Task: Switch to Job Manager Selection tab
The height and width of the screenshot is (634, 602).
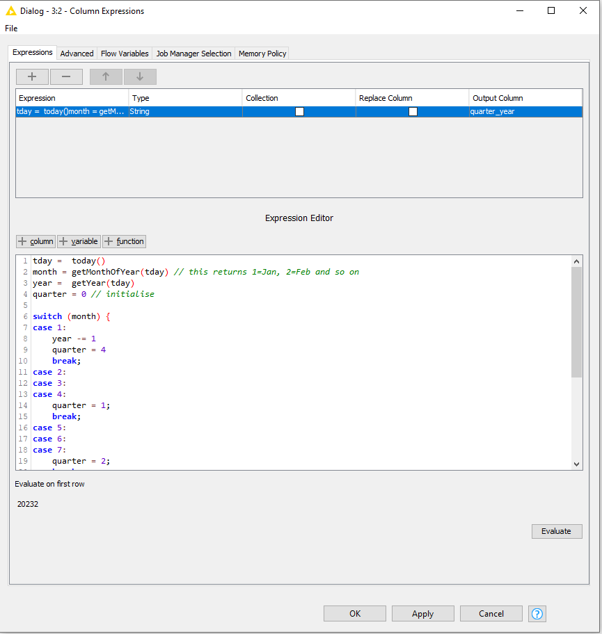Action: 194,53
